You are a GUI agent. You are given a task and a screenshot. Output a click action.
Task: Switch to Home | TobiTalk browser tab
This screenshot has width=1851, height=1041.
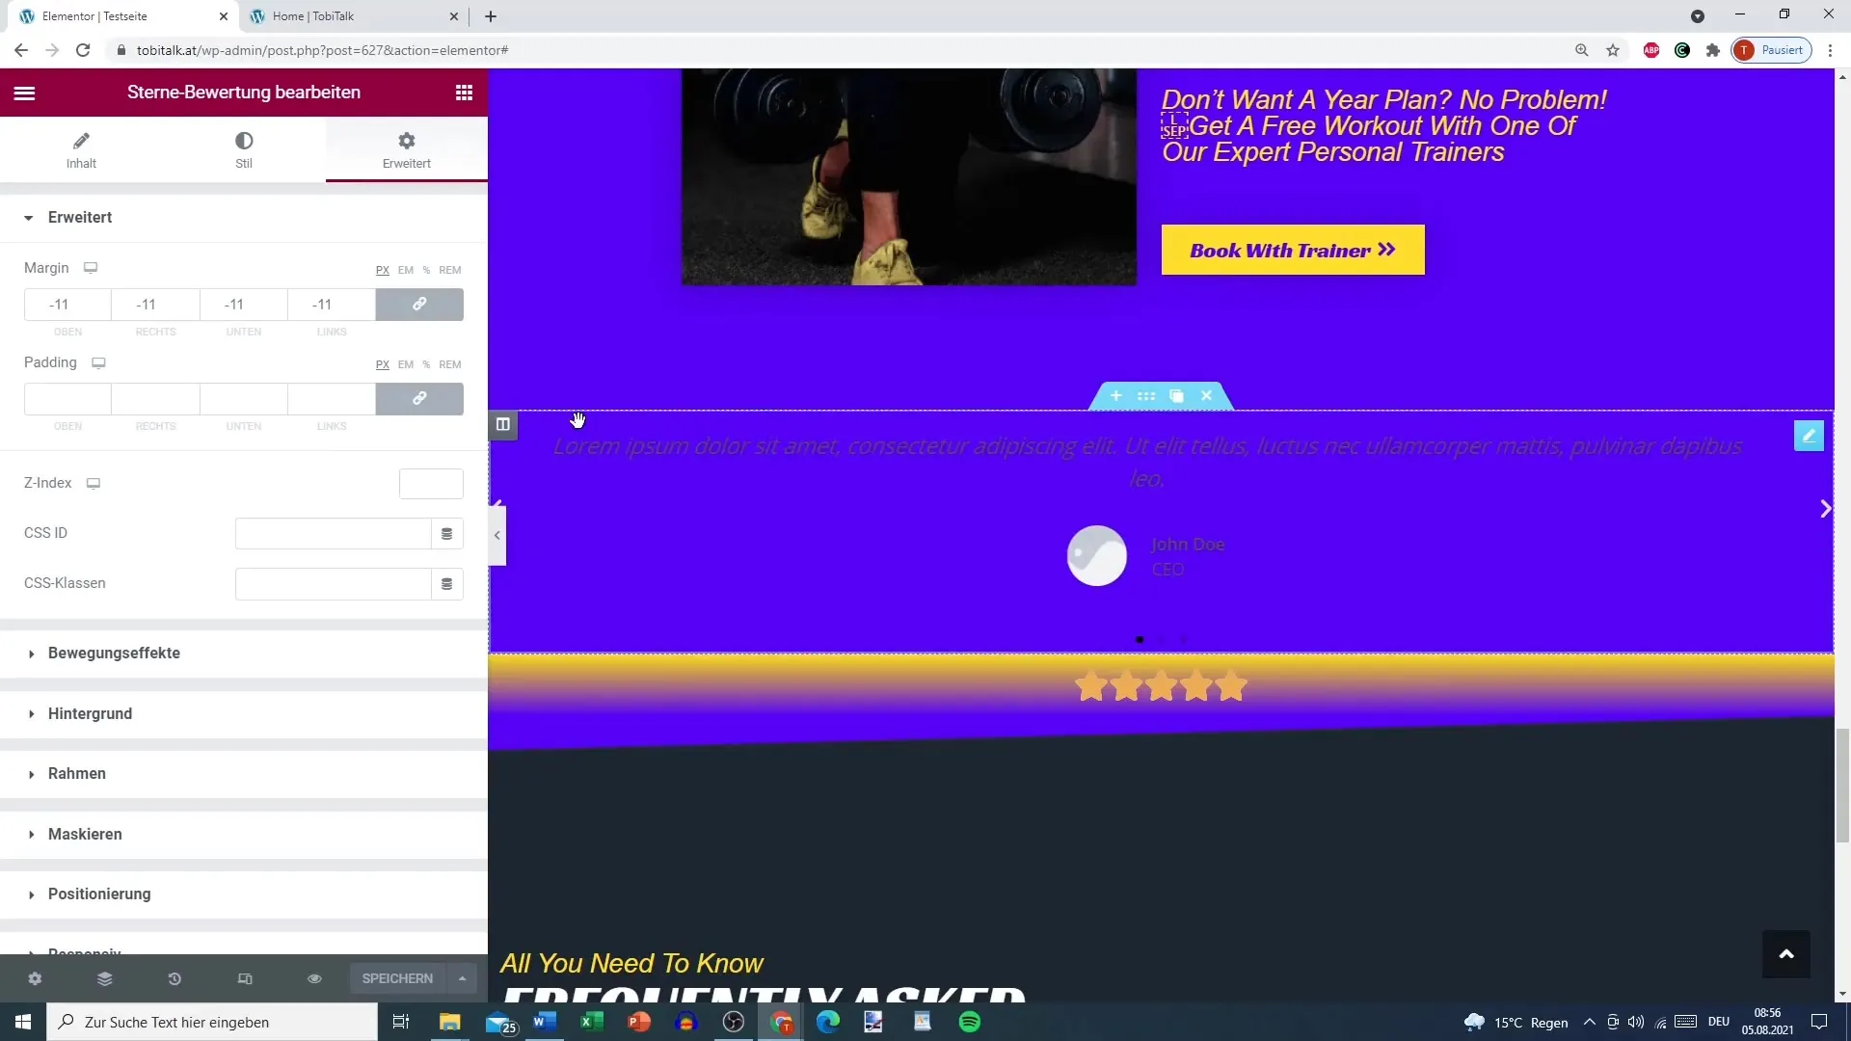(x=354, y=16)
